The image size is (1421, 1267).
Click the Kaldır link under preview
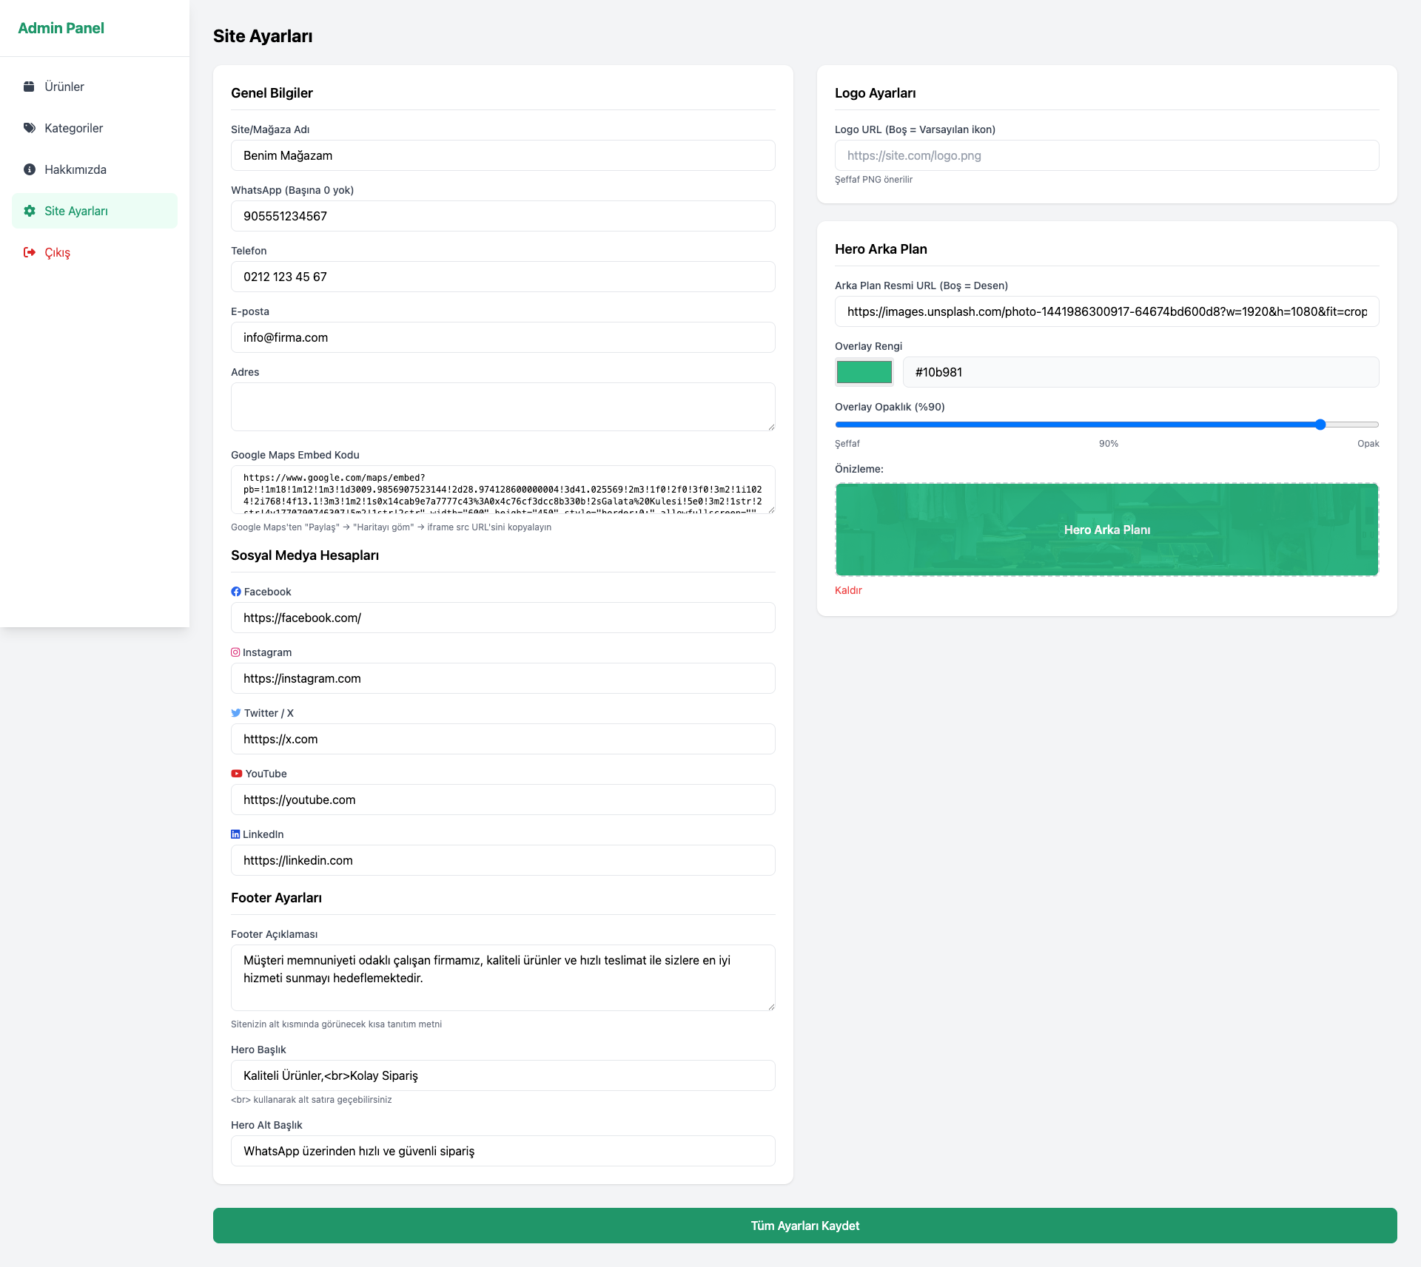pos(848,589)
